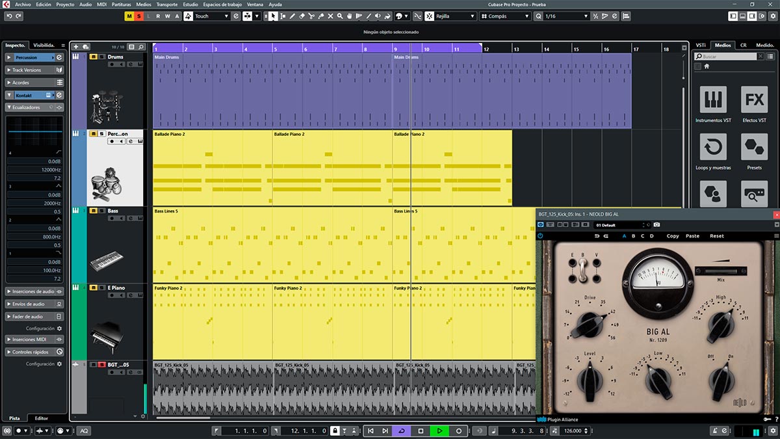Switch to the VSTi tab
Viewport: 780px width, 439px height.
[x=701, y=45]
